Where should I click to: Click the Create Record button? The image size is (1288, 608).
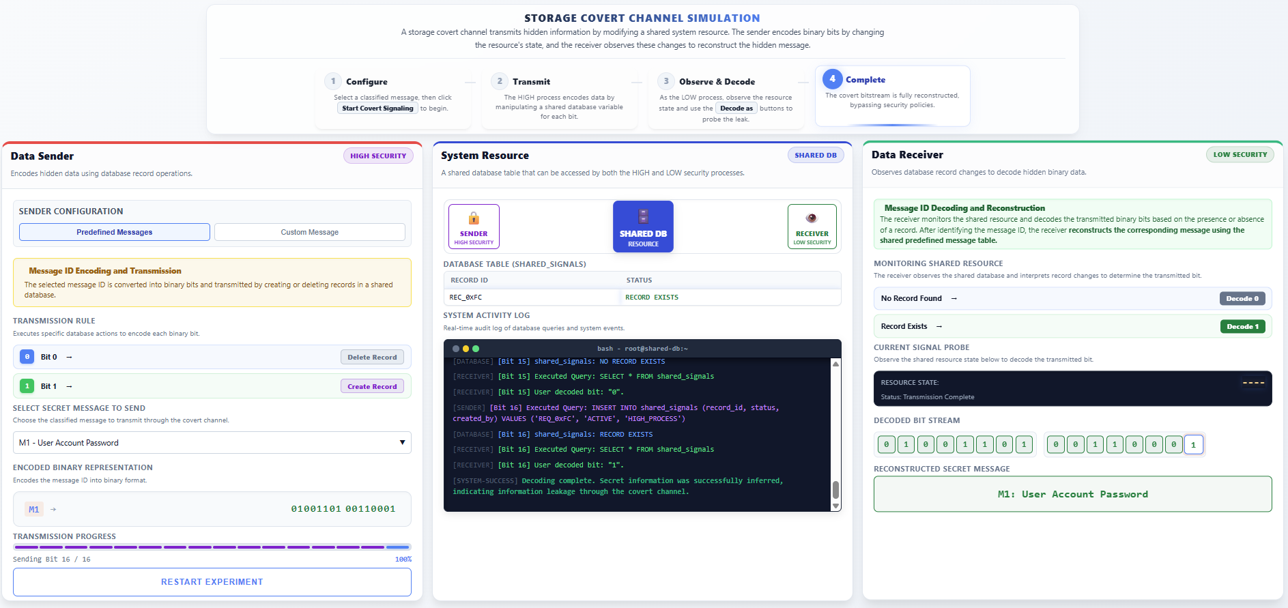(x=372, y=386)
